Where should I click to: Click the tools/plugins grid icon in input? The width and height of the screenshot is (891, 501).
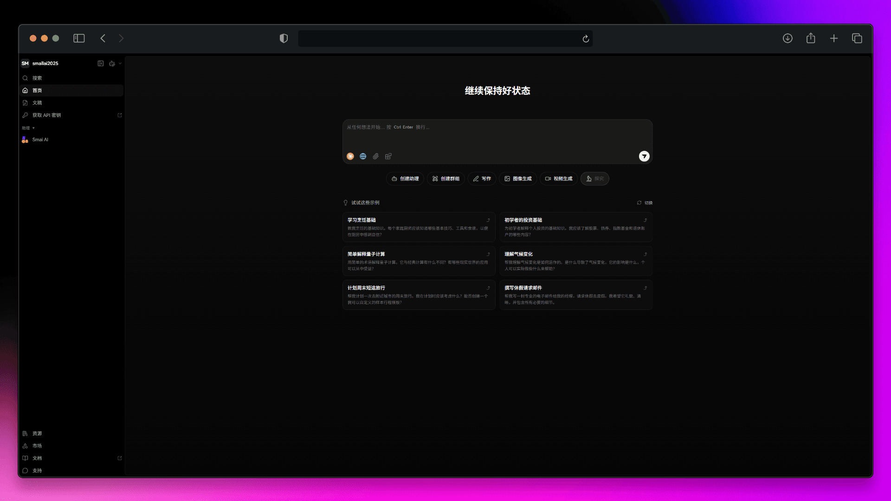click(388, 156)
